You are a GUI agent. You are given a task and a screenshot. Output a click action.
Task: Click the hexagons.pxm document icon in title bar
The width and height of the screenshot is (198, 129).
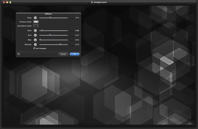pos(92,2)
